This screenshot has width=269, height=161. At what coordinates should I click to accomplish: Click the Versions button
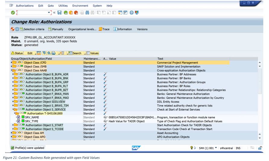pyautogui.click(x=142, y=29)
